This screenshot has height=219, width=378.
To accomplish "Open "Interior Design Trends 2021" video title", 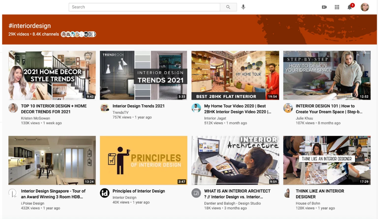I will click(138, 106).
